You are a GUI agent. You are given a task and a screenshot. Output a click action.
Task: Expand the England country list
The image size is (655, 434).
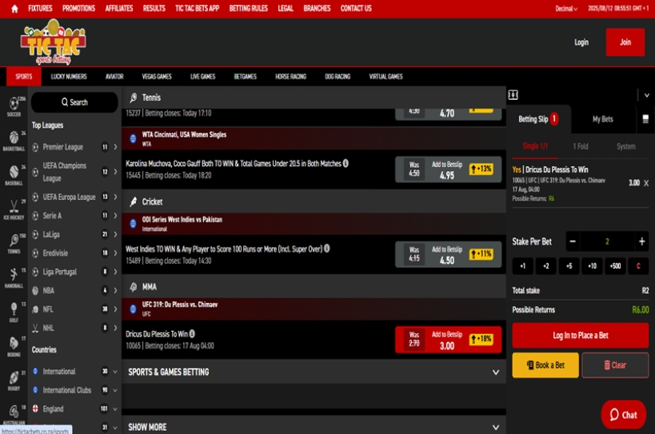coord(115,409)
